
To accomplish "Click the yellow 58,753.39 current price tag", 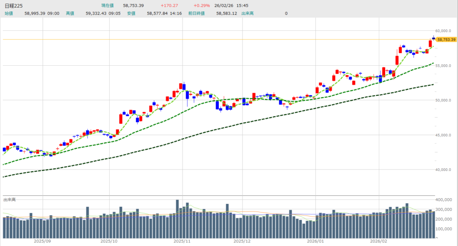I will (446, 40).
